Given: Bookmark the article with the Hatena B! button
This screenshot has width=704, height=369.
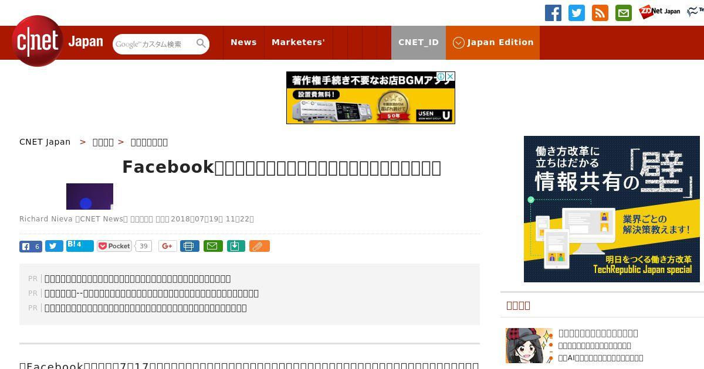Looking at the screenshot, I should (80, 245).
